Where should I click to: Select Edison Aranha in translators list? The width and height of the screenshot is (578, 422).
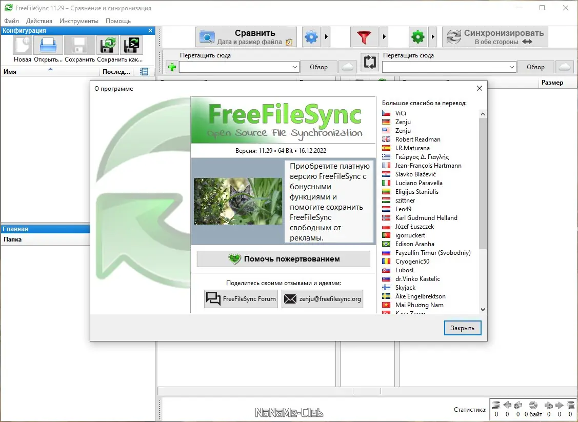[415, 244]
